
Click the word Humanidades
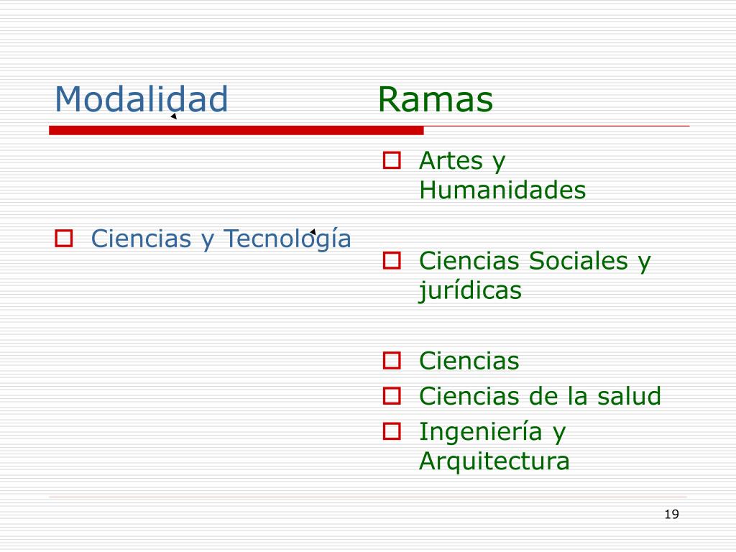click(x=502, y=190)
